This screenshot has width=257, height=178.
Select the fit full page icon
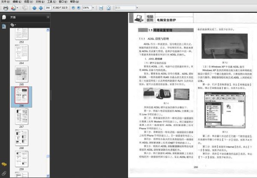[108, 8]
